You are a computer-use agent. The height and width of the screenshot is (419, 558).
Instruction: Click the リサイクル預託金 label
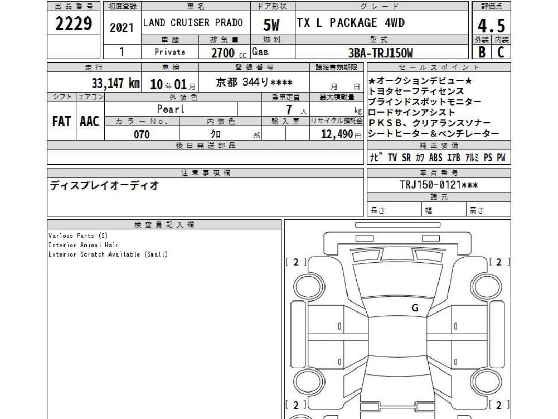tap(336, 121)
